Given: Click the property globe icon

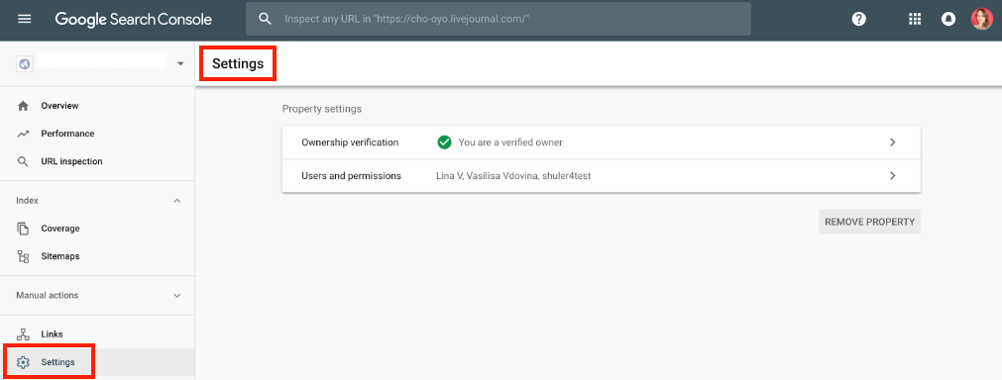Looking at the screenshot, I should pyautogui.click(x=25, y=63).
